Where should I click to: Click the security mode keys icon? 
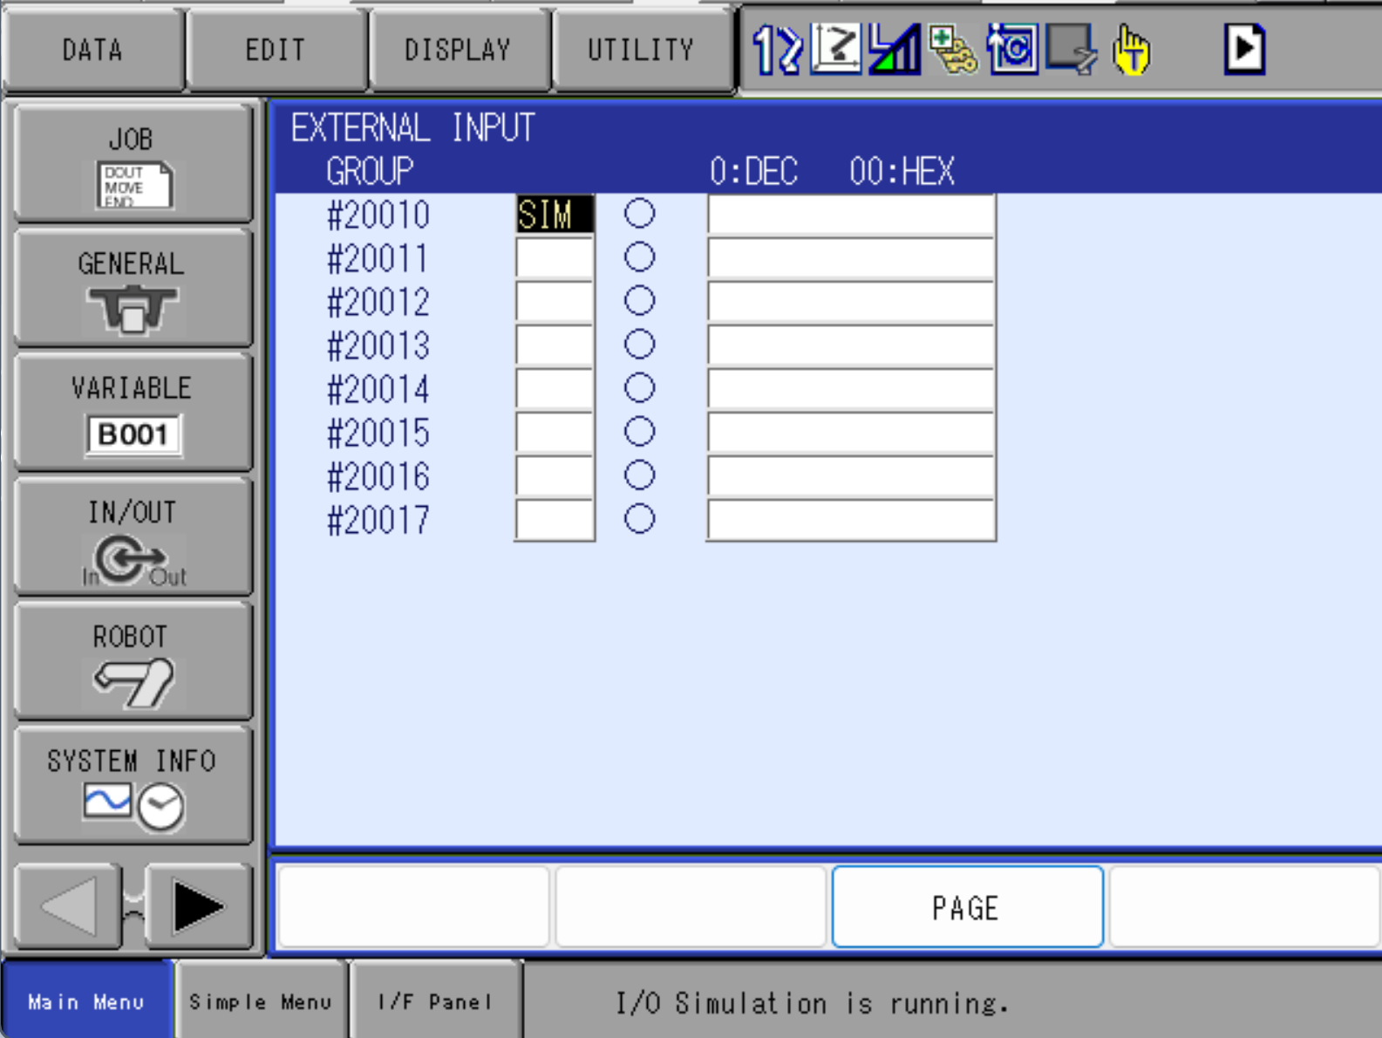(x=954, y=49)
